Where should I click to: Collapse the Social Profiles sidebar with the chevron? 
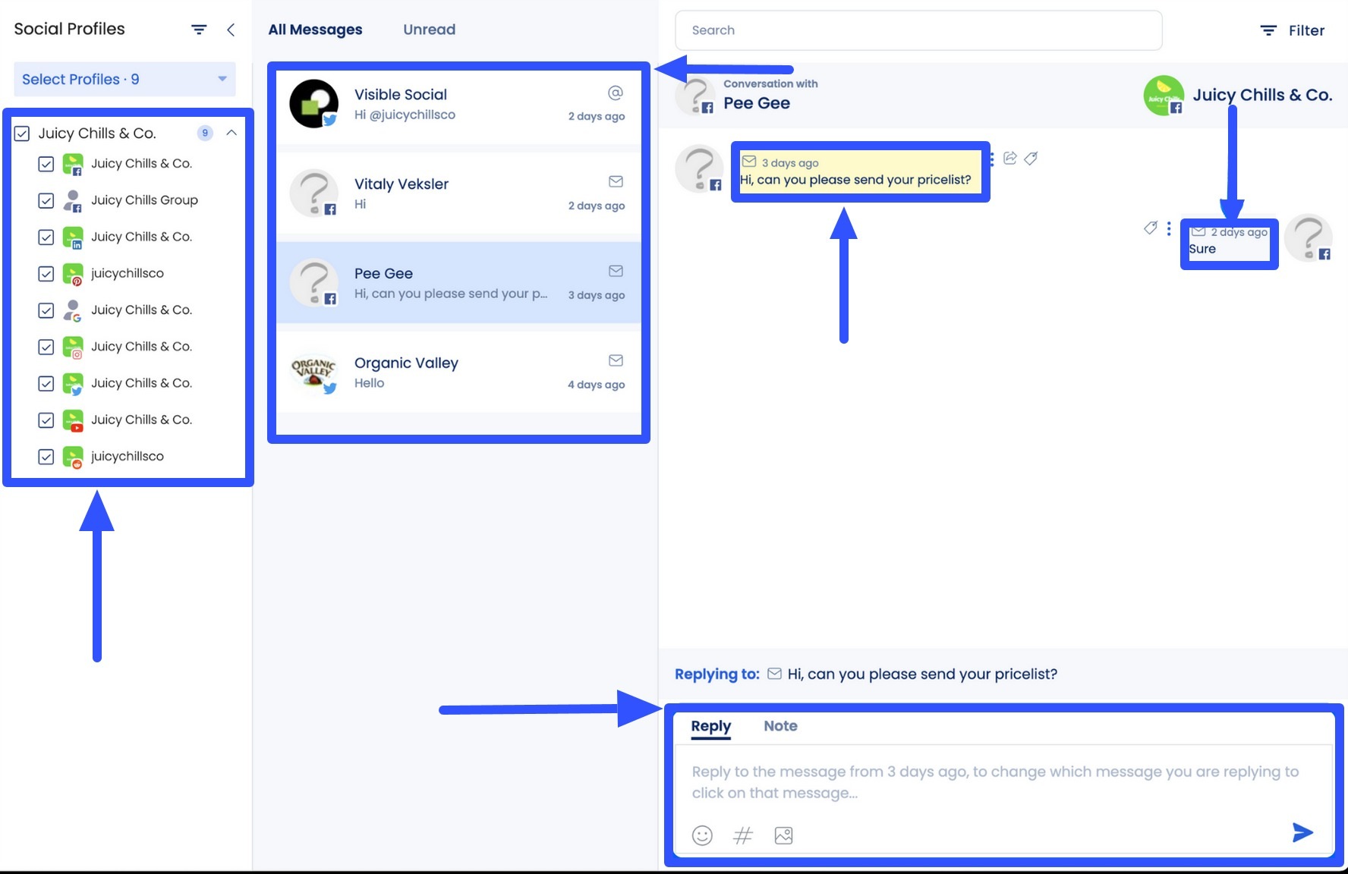[x=230, y=30]
